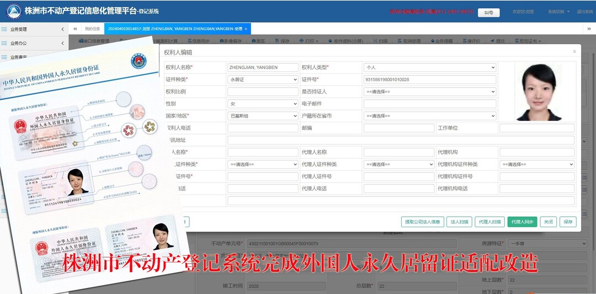Click the 法人扫描 button

459,222
